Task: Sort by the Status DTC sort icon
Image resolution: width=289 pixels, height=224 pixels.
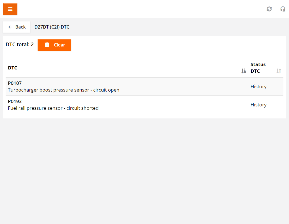Action: click(x=279, y=71)
